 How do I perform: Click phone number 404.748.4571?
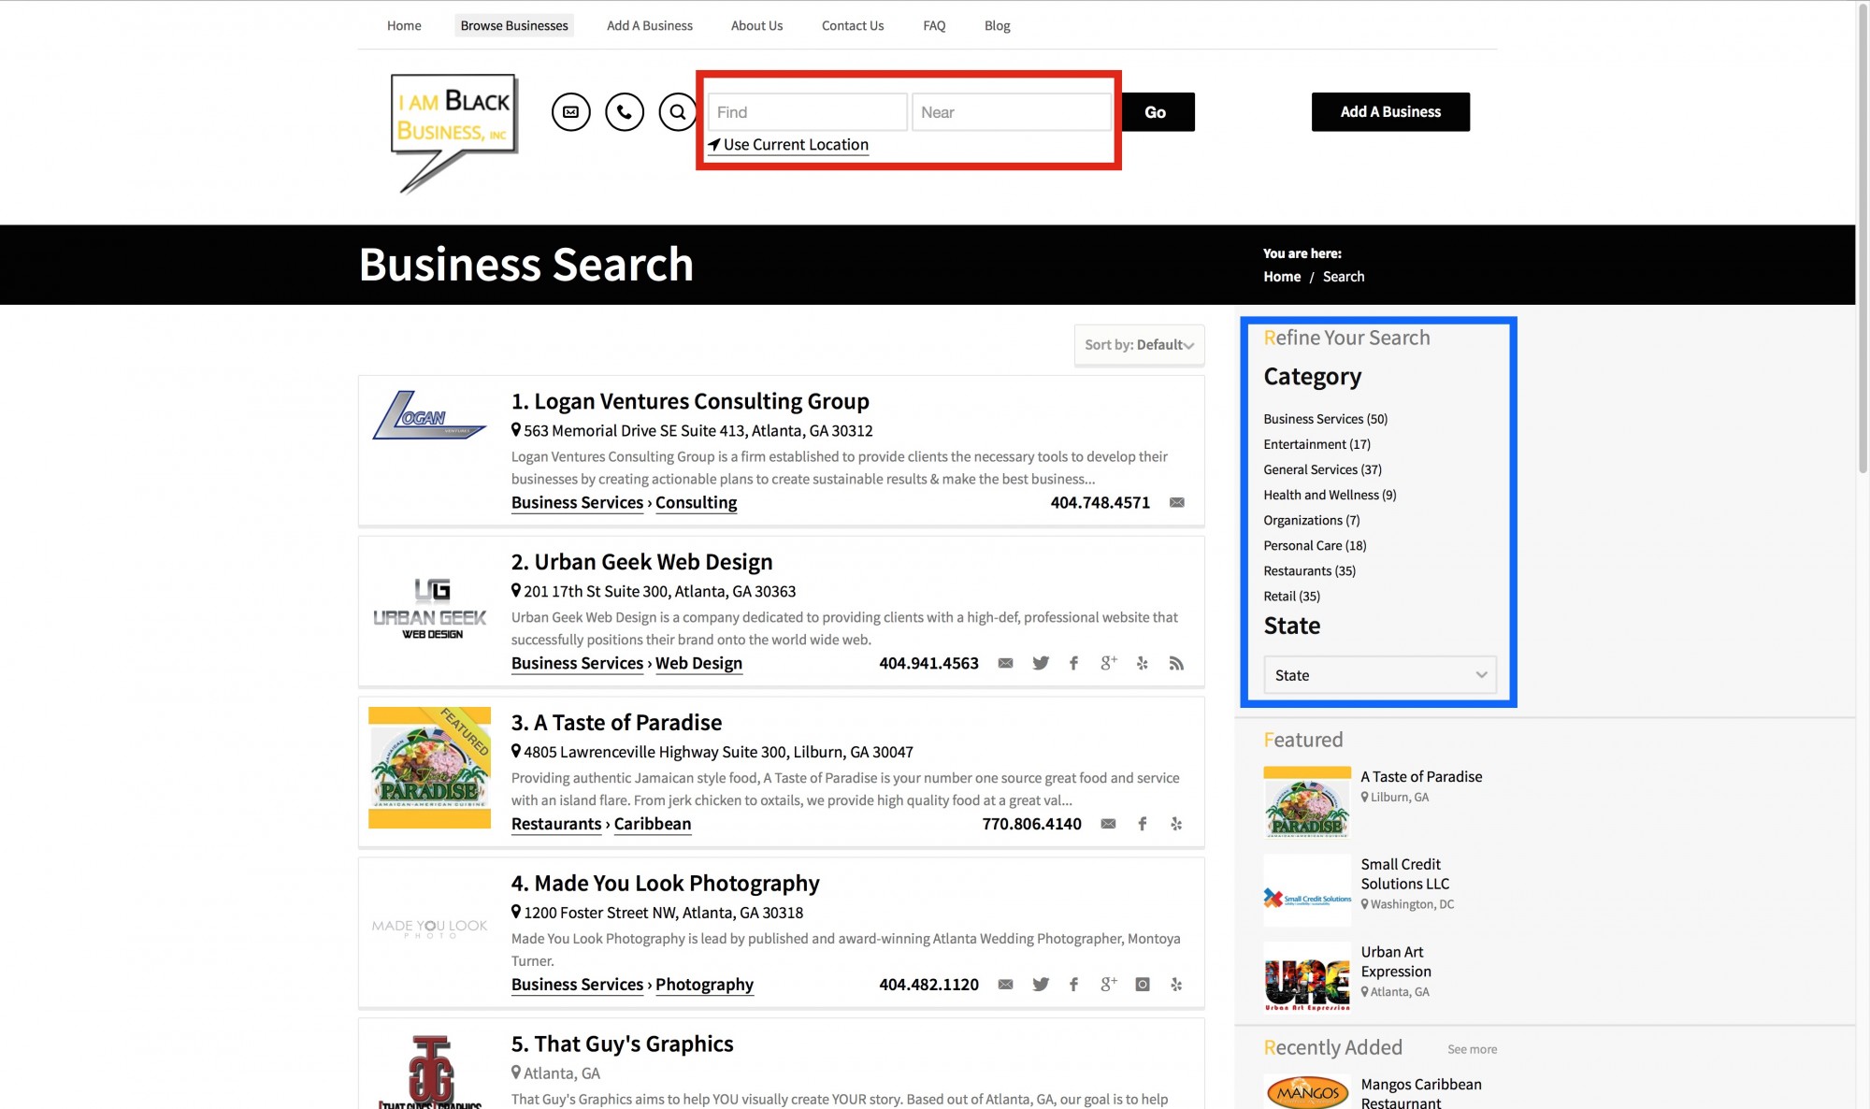coord(1100,503)
